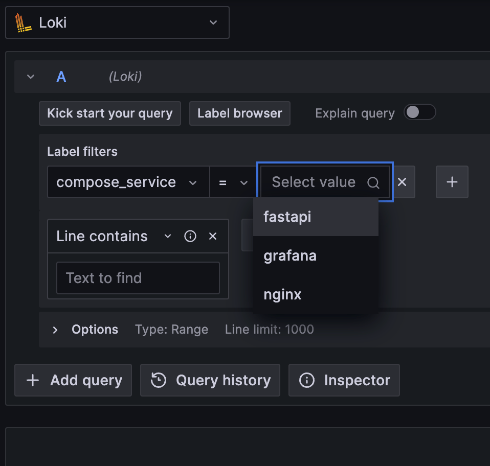Remove the Line contains operation
Screen dimensions: 490x466
tap(213, 236)
